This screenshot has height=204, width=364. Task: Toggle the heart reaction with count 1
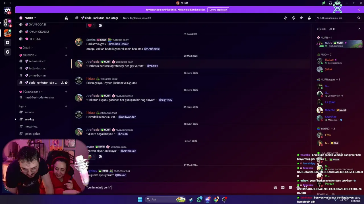tap(91, 25)
